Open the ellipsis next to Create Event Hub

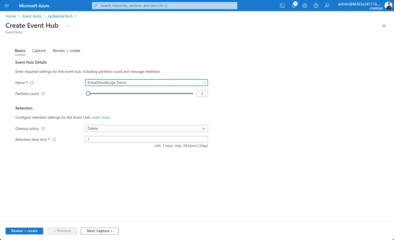click(x=67, y=26)
